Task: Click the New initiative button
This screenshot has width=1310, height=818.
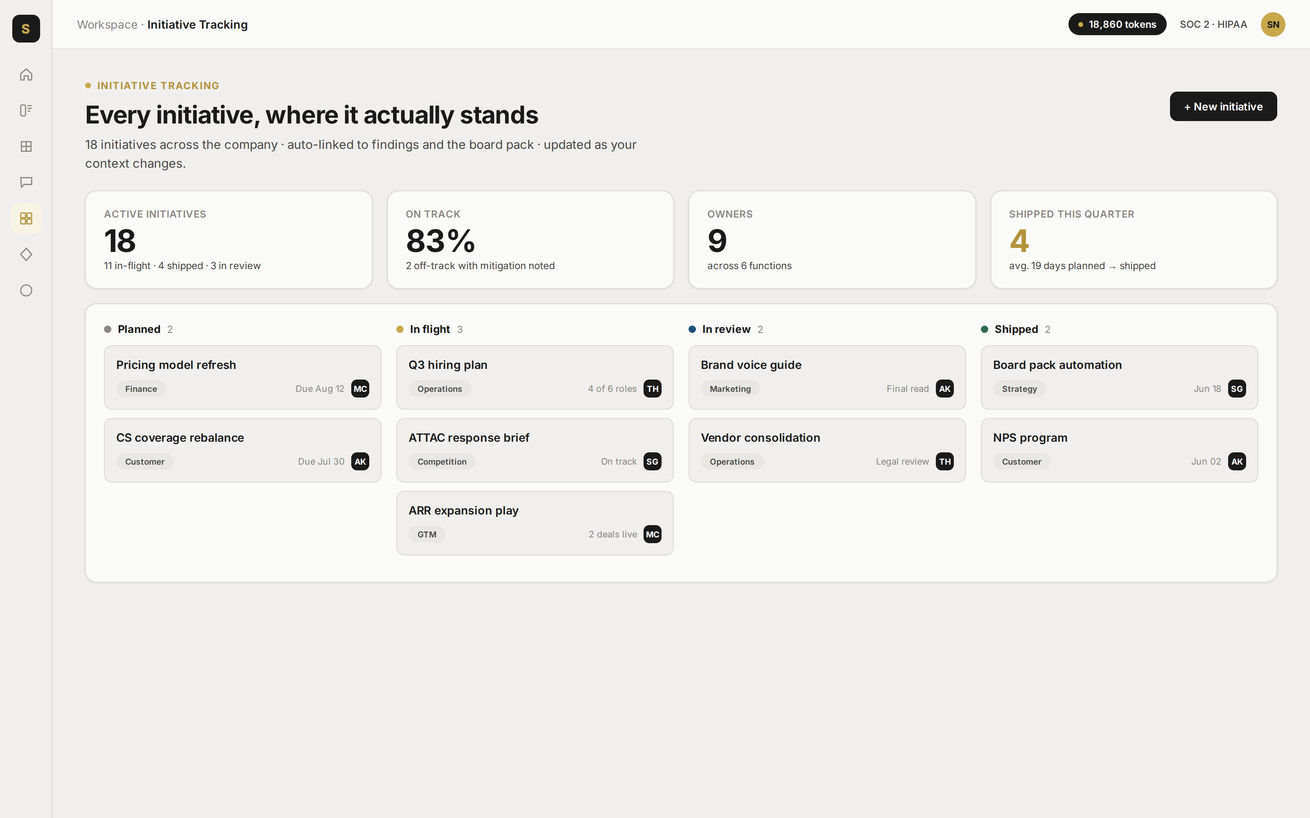Action: 1223,107
